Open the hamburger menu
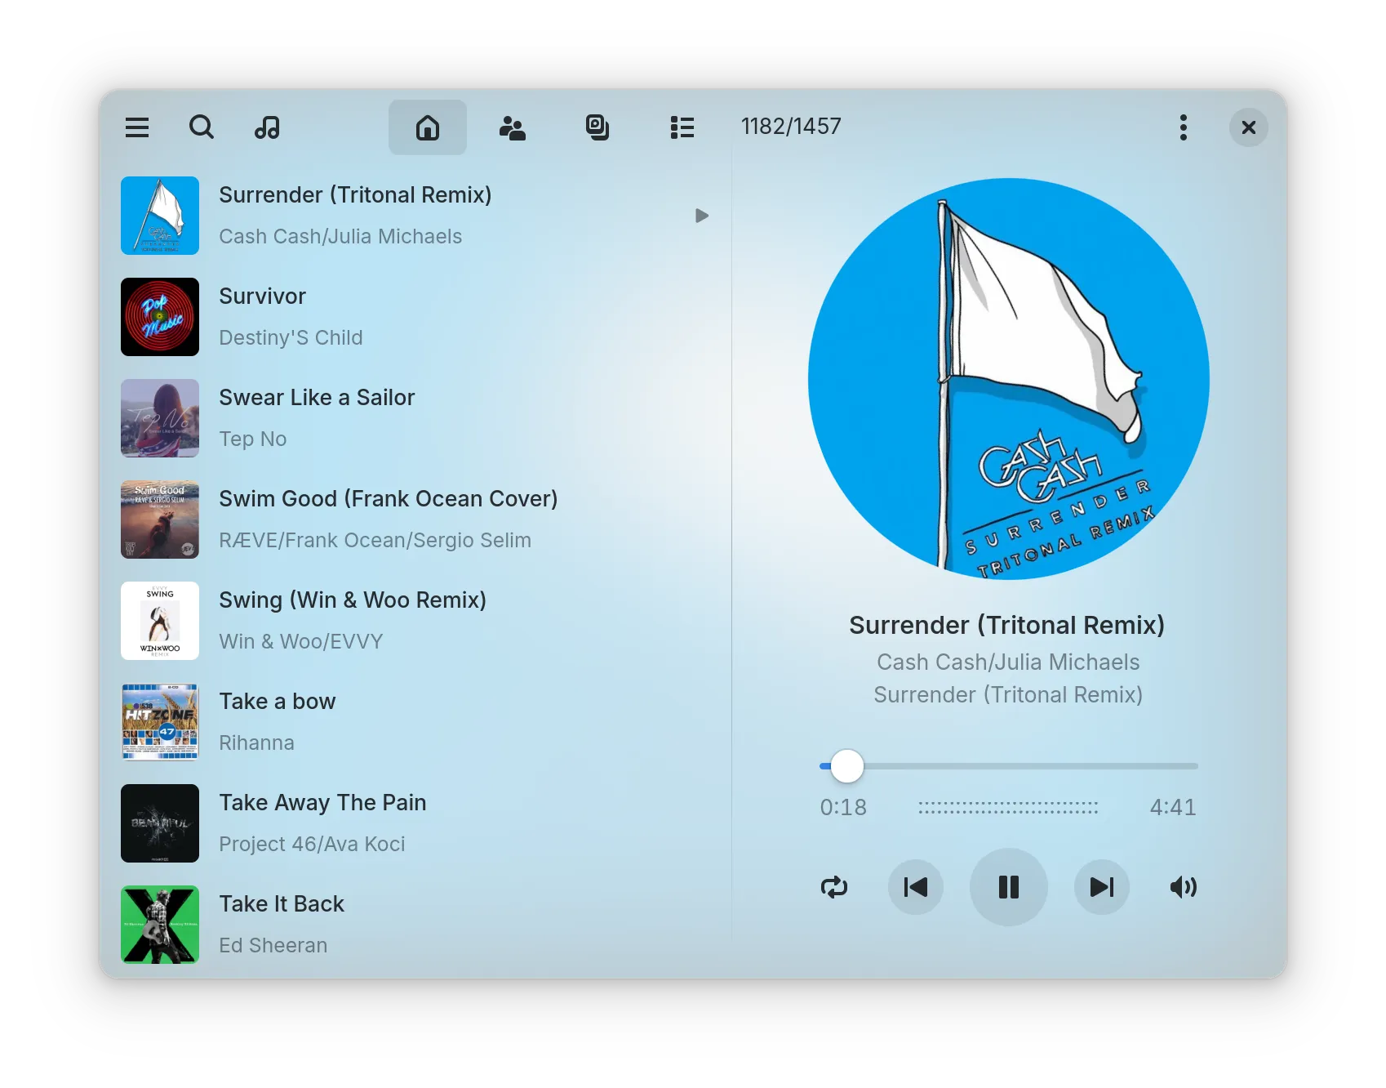 pos(137,127)
